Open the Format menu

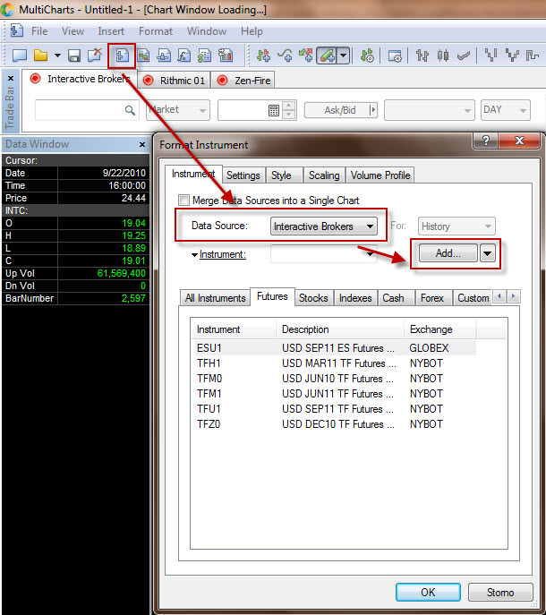156,31
